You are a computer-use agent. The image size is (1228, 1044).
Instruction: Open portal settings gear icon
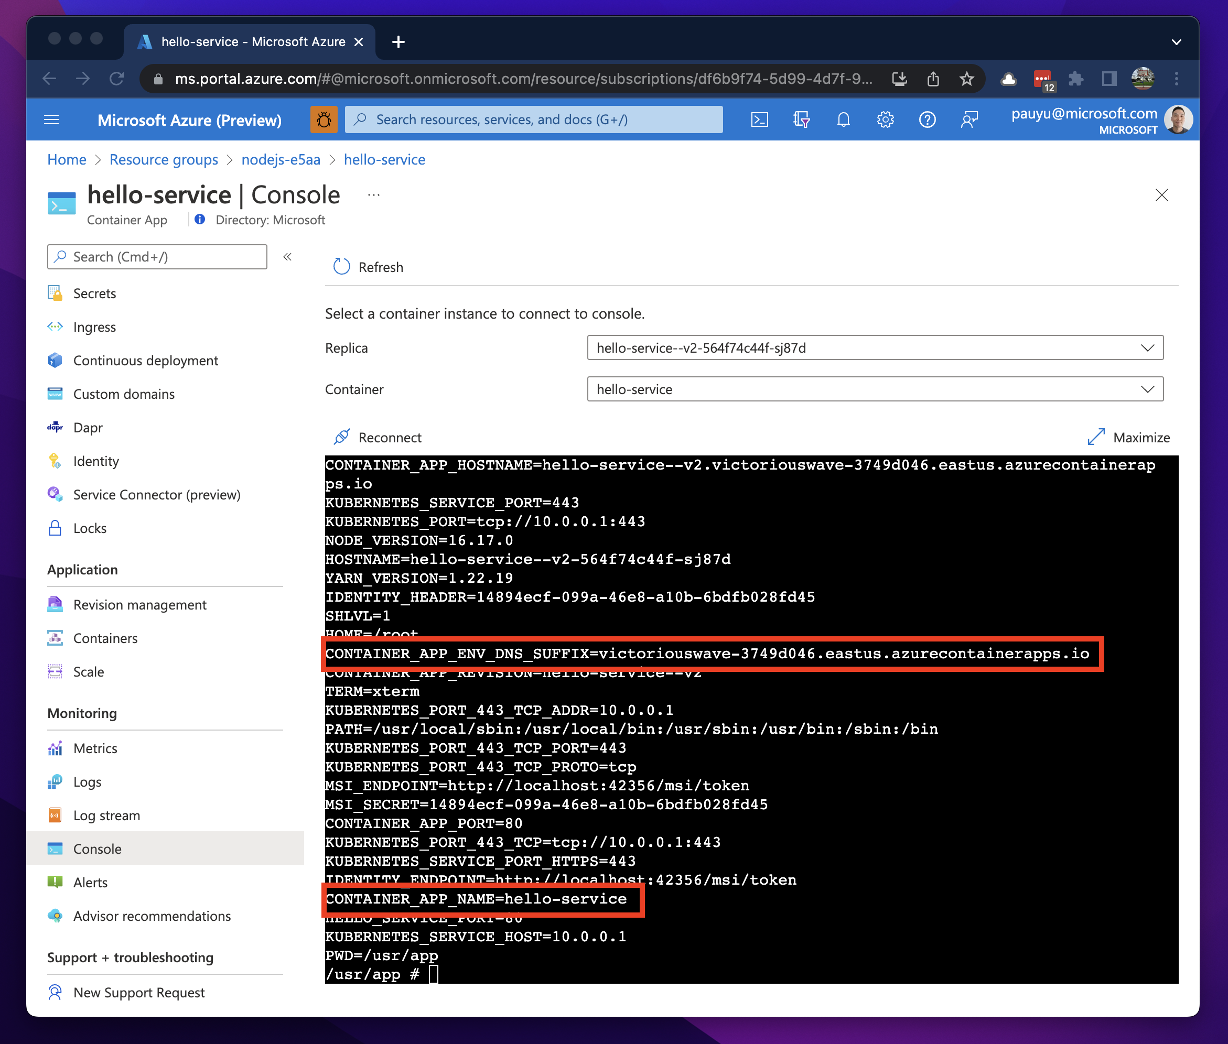point(885,120)
